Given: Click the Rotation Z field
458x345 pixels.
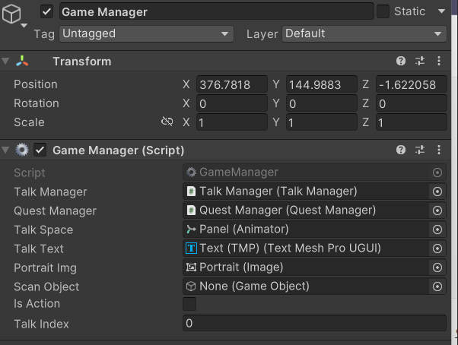Looking at the screenshot, I should pos(412,103).
